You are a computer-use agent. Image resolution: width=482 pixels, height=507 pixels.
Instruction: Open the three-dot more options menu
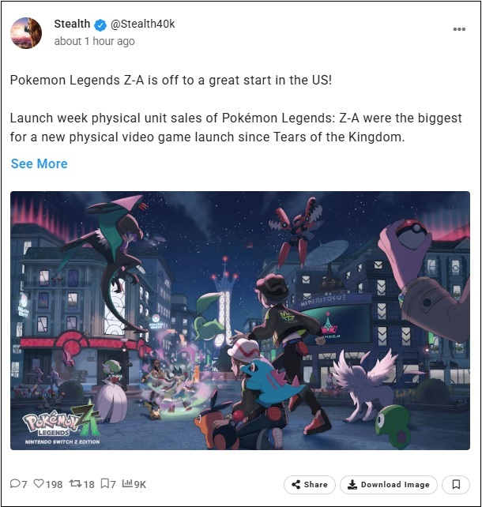click(x=459, y=29)
